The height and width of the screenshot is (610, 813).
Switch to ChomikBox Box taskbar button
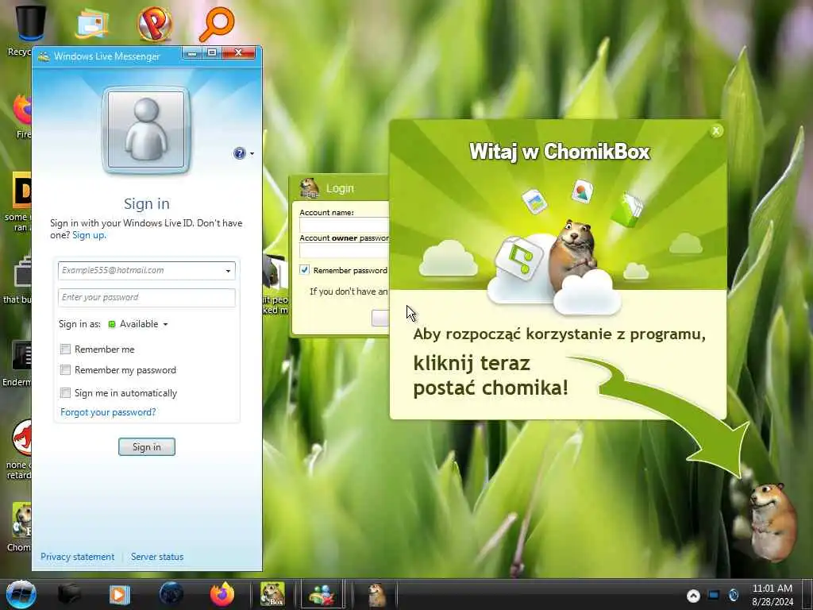click(272, 594)
